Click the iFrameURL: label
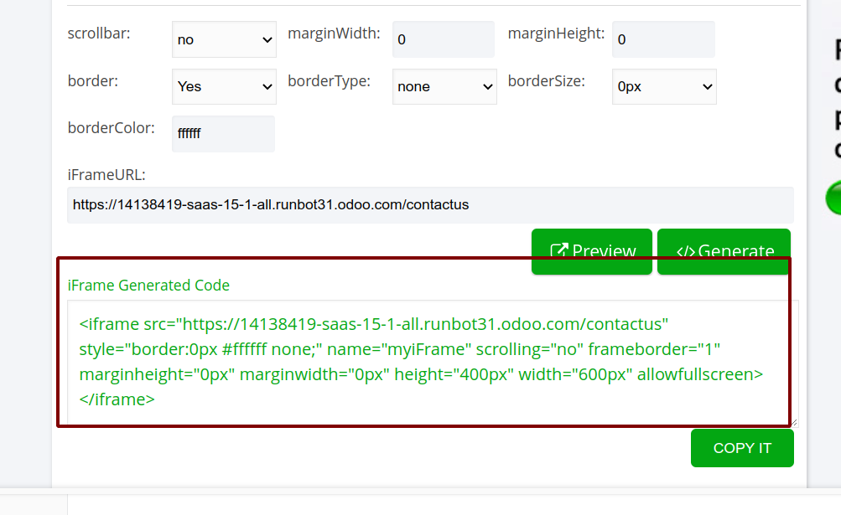Image resolution: width=841 pixels, height=515 pixels. point(106,174)
